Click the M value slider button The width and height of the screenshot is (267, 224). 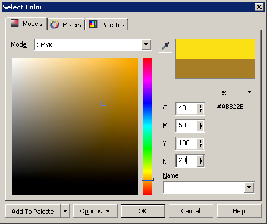pyautogui.click(x=201, y=126)
